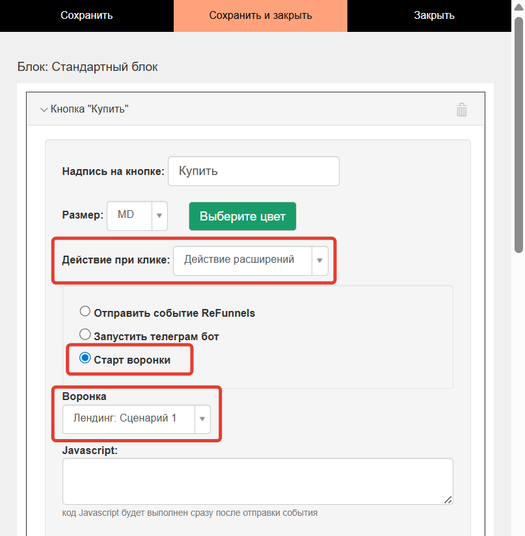Screen dimensions: 525x536
Task: Click the textarea resize handle
Action: coord(448,500)
